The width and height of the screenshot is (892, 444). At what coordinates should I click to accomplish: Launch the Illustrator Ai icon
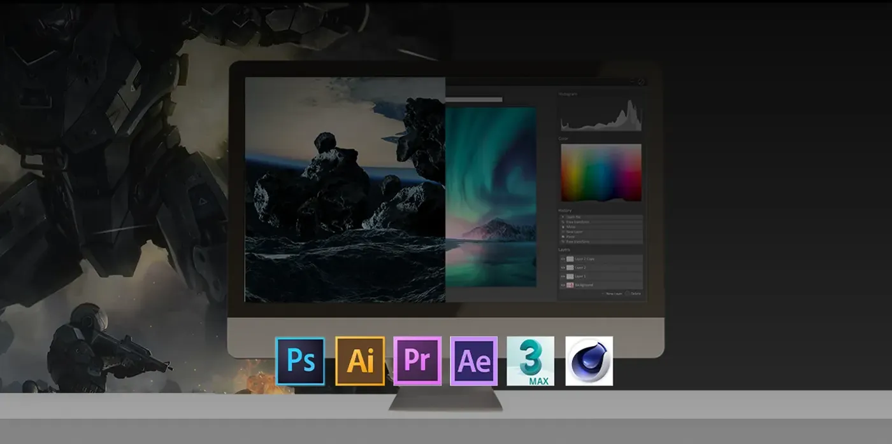tap(360, 361)
